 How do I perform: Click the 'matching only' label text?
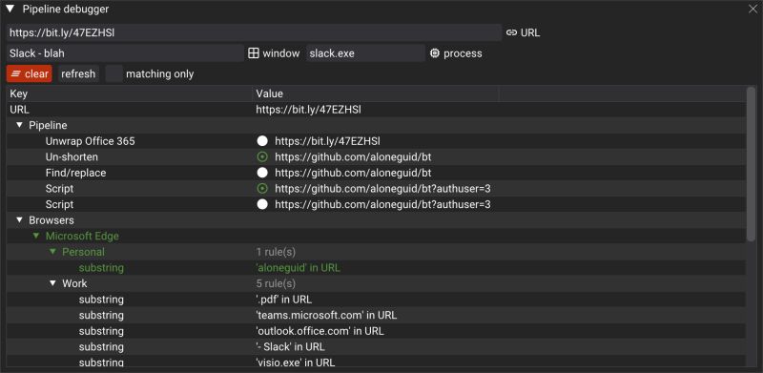click(159, 74)
